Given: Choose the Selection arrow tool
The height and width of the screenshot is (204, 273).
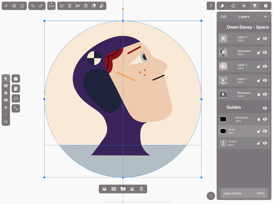Looking at the screenshot, I should pos(6,78).
